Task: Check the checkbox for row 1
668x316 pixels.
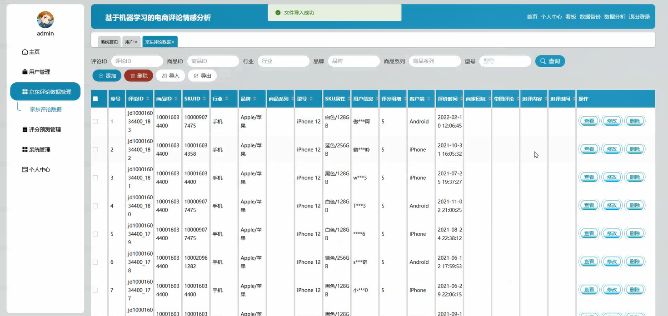Action: [x=95, y=121]
